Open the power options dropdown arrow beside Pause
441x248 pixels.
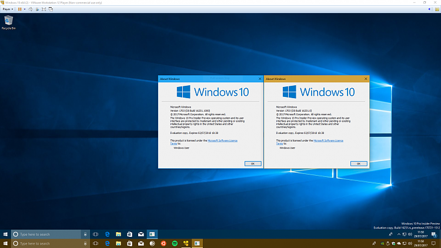(25, 9)
